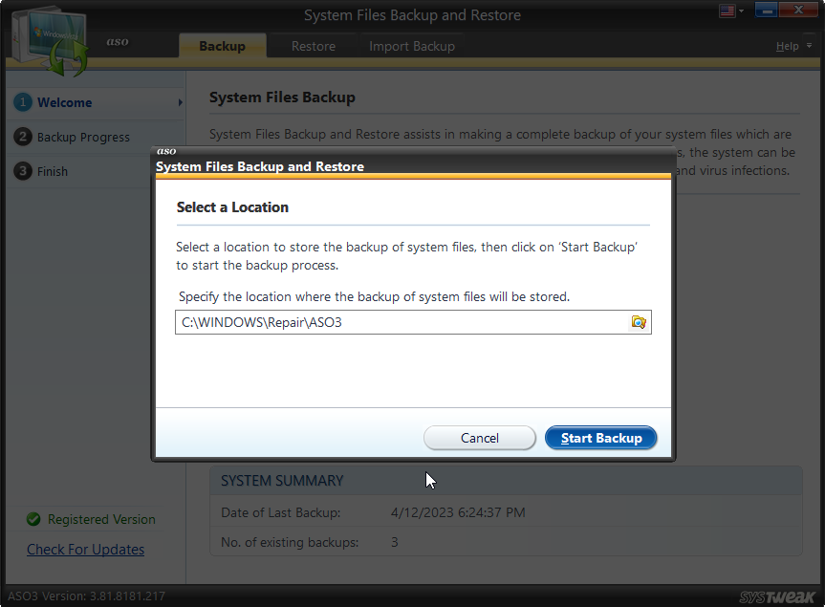Open the US flag language selector
825x607 pixels.
pyautogui.click(x=731, y=11)
